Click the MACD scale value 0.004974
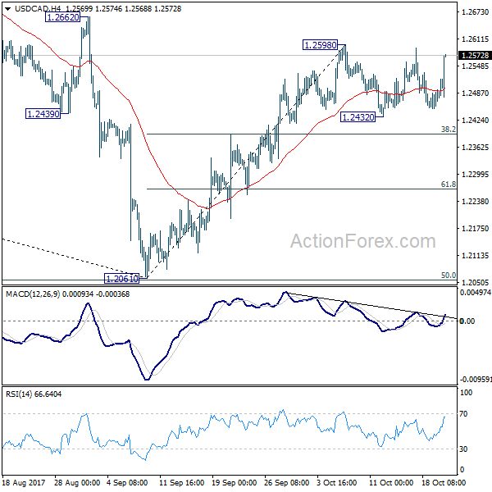The height and width of the screenshot is (492, 492). [x=476, y=293]
